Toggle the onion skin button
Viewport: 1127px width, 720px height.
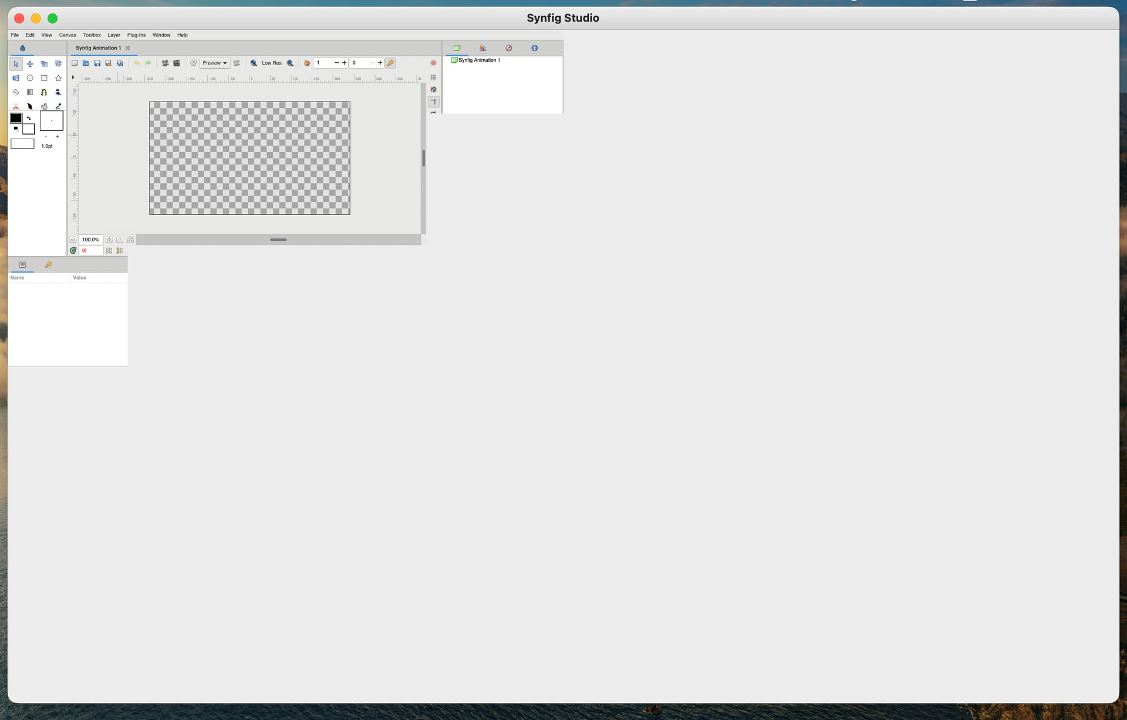[x=306, y=63]
